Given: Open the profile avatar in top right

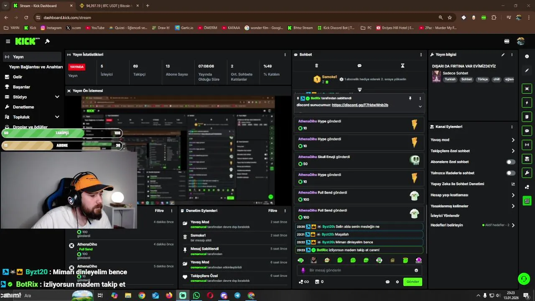Looking at the screenshot, I should pyautogui.click(x=520, y=41).
